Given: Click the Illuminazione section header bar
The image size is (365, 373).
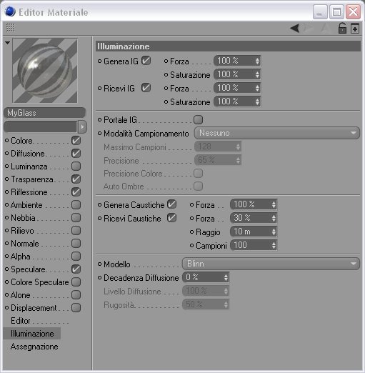Looking at the screenshot, I should (228, 46).
